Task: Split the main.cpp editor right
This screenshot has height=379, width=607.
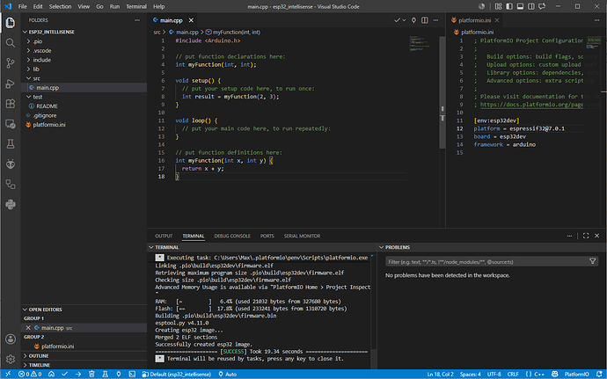Action: (x=425, y=20)
